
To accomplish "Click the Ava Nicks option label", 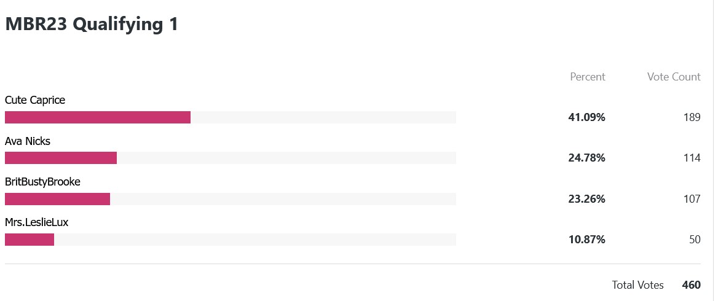I will click(28, 141).
